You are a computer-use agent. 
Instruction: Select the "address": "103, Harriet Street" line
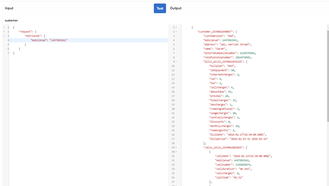click(227, 45)
